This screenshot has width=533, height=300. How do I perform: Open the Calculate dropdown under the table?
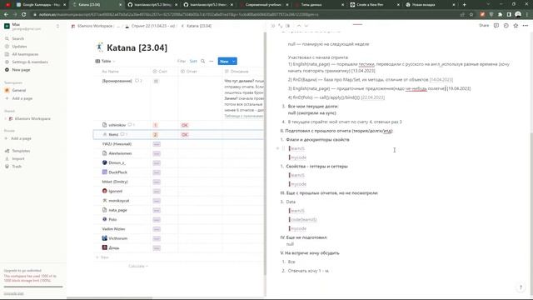coord(138,266)
